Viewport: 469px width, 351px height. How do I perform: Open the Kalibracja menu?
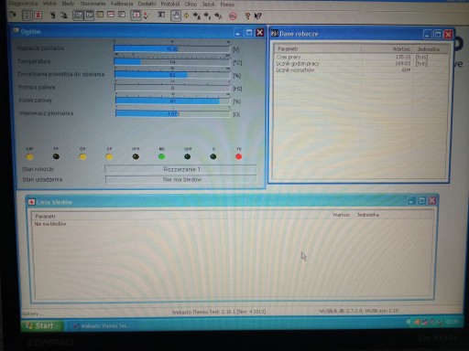[122, 4]
